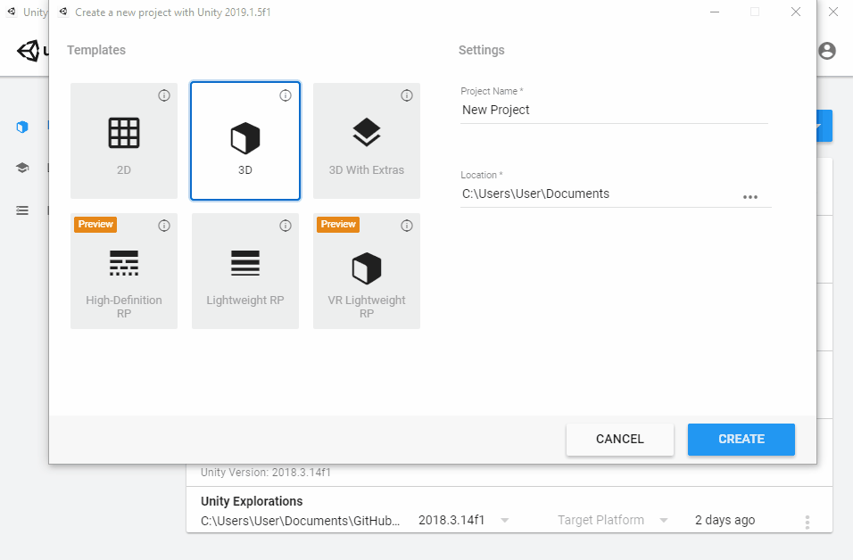Click the Preview badge on High-Definition RP
The width and height of the screenshot is (853, 560).
[x=95, y=225]
